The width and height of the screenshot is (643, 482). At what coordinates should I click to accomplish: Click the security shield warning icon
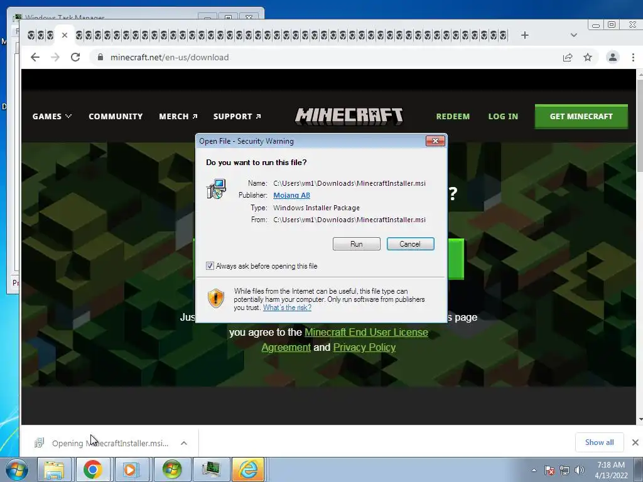[x=216, y=298]
